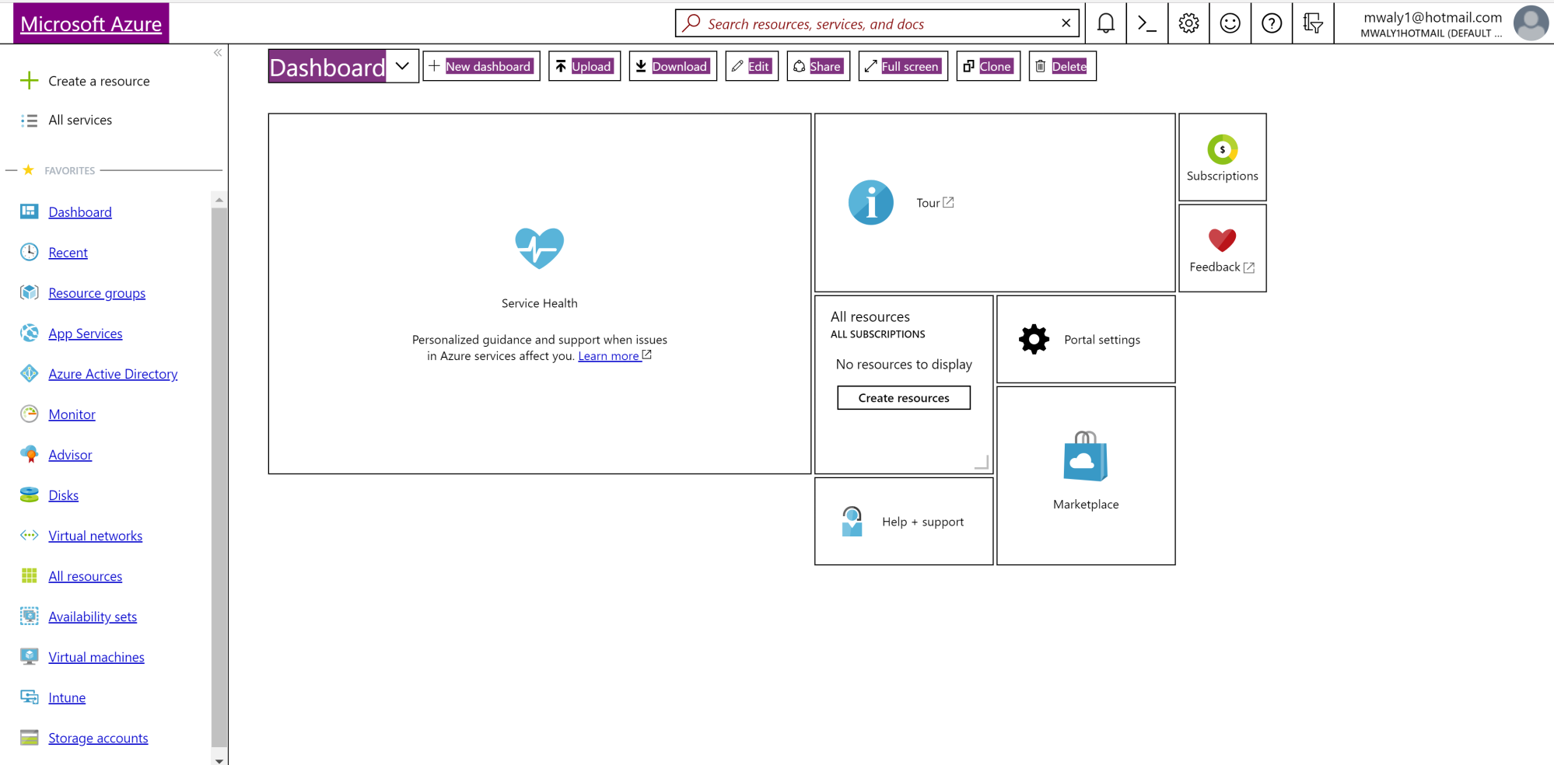Clone the current dashboard

(x=988, y=66)
